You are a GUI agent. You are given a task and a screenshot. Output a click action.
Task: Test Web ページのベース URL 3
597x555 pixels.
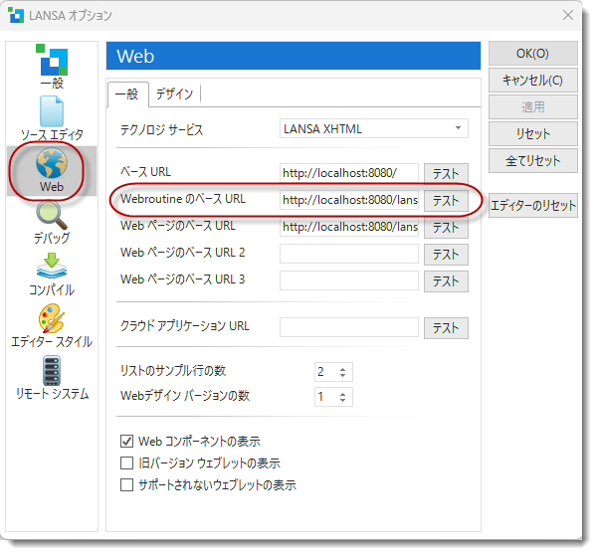[446, 281]
